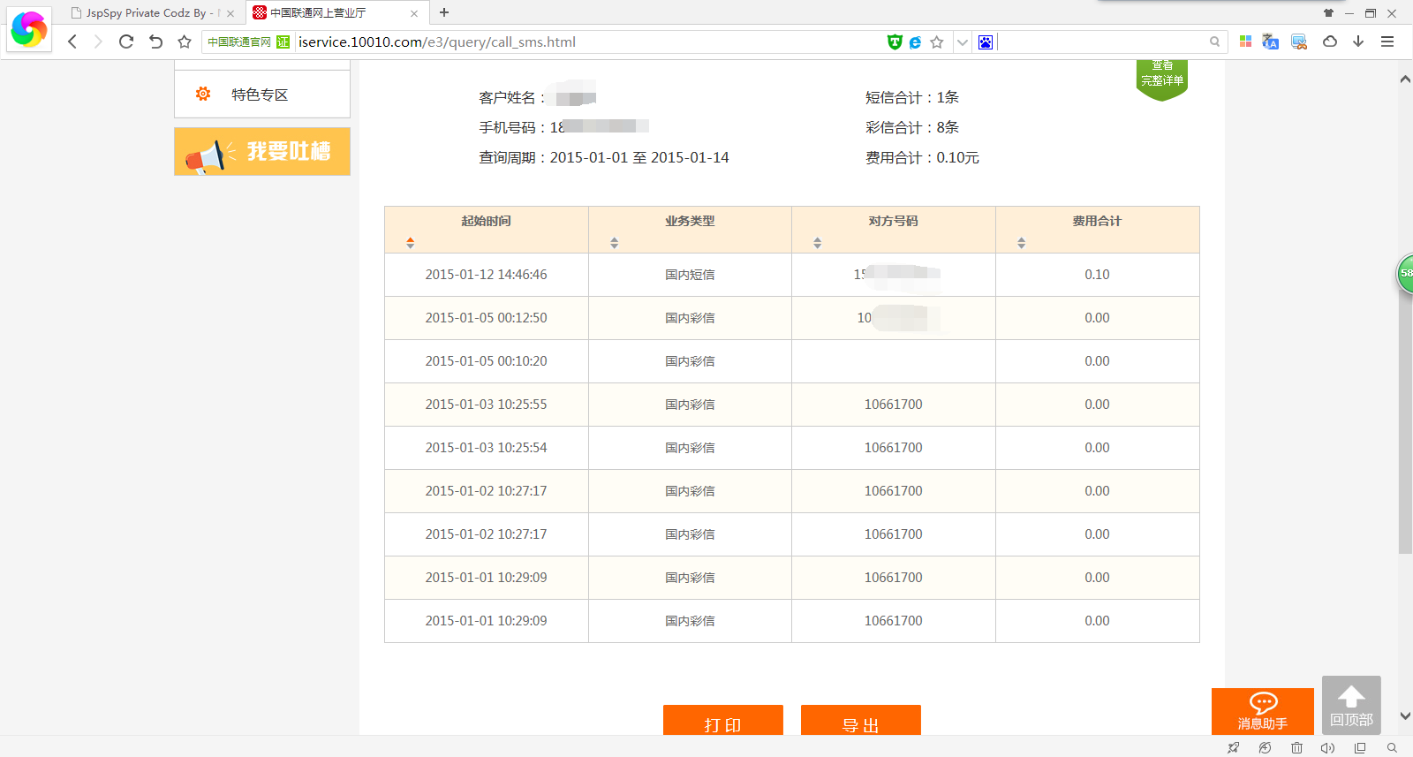Sort by 对方号码 column arrows
The width and height of the screenshot is (1413, 757).
tap(817, 243)
